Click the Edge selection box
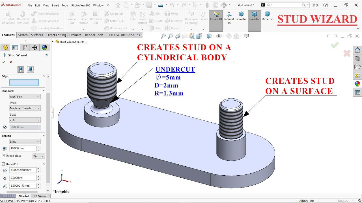The image size is (362, 203). [24, 82]
